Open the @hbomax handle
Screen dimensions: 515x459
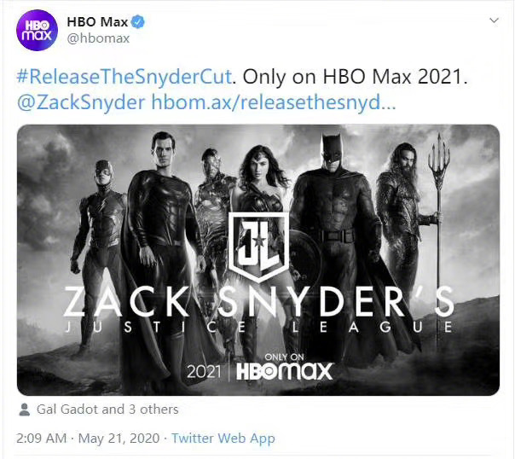click(x=98, y=38)
